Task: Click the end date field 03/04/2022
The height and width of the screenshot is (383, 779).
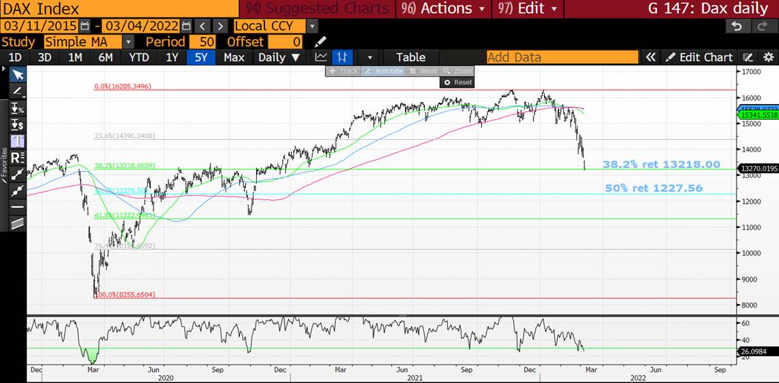Action: tap(141, 26)
